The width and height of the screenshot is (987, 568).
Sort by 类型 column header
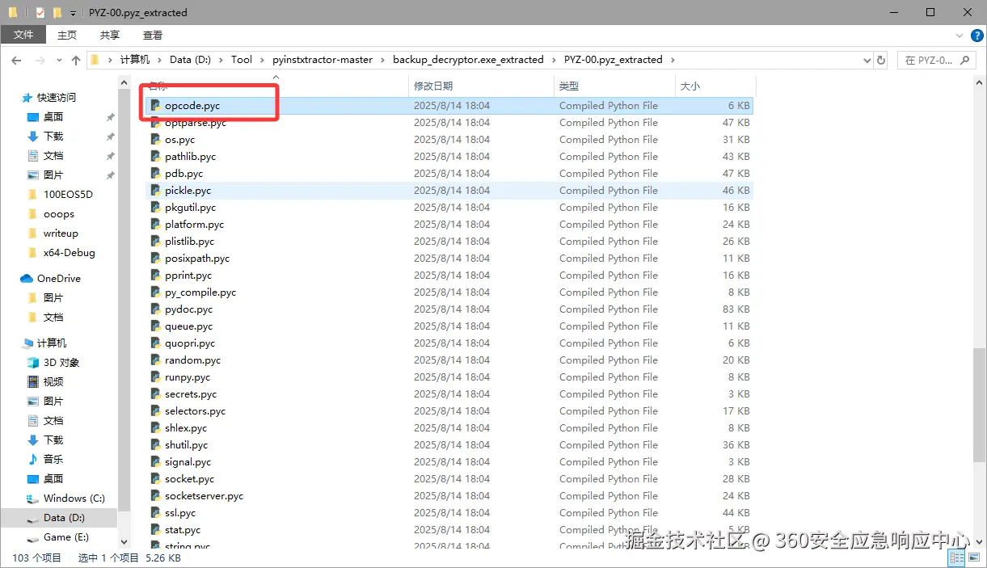click(614, 86)
